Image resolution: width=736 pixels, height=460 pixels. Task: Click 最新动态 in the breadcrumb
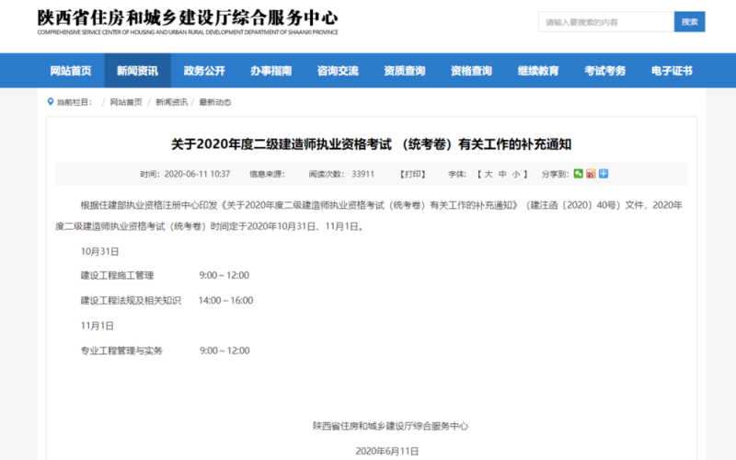point(215,102)
